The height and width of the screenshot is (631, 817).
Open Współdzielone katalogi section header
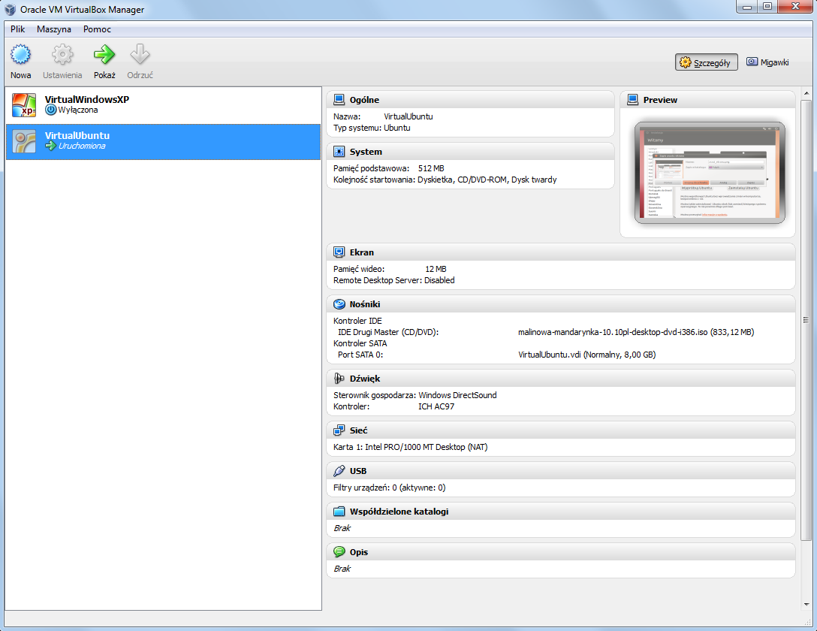tap(399, 512)
